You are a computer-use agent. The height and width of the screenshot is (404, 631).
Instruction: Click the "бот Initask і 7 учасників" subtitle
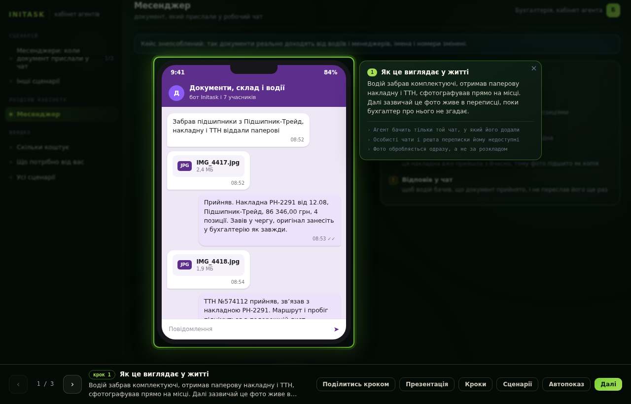click(222, 98)
